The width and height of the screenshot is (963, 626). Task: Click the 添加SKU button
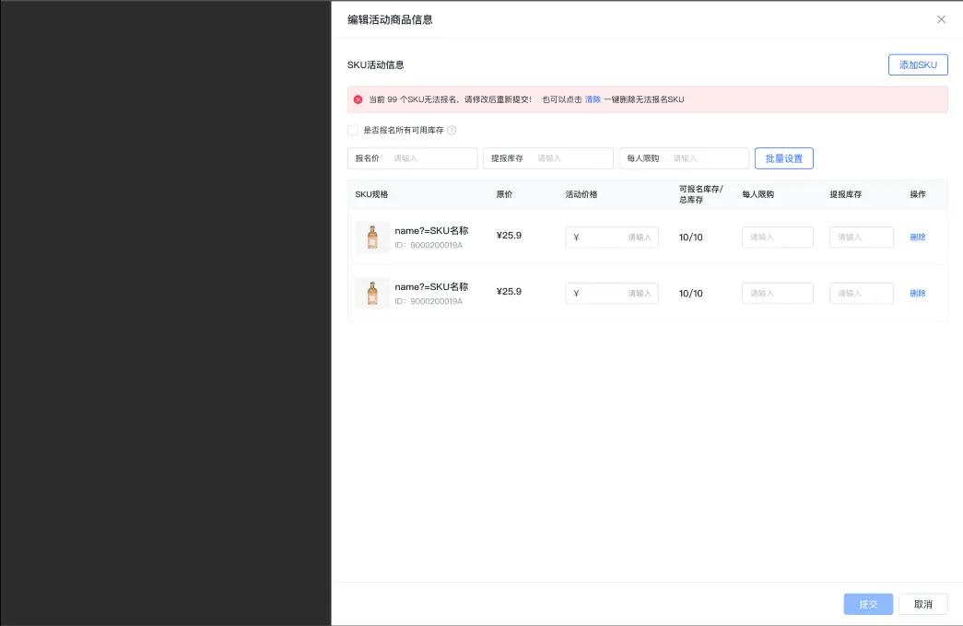coord(918,64)
